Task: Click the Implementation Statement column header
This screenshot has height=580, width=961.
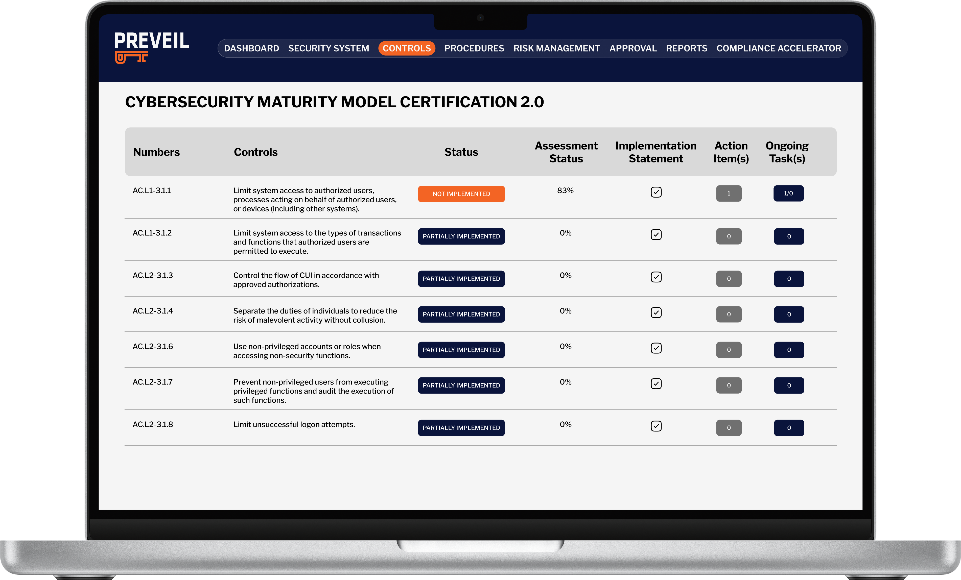Action: pos(655,152)
